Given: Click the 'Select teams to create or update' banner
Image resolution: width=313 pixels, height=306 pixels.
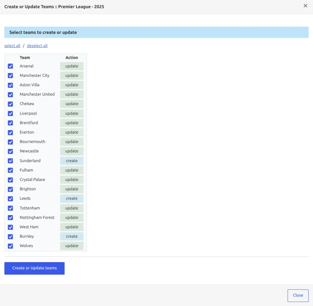Looking at the screenshot, I should (x=156, y=32).
